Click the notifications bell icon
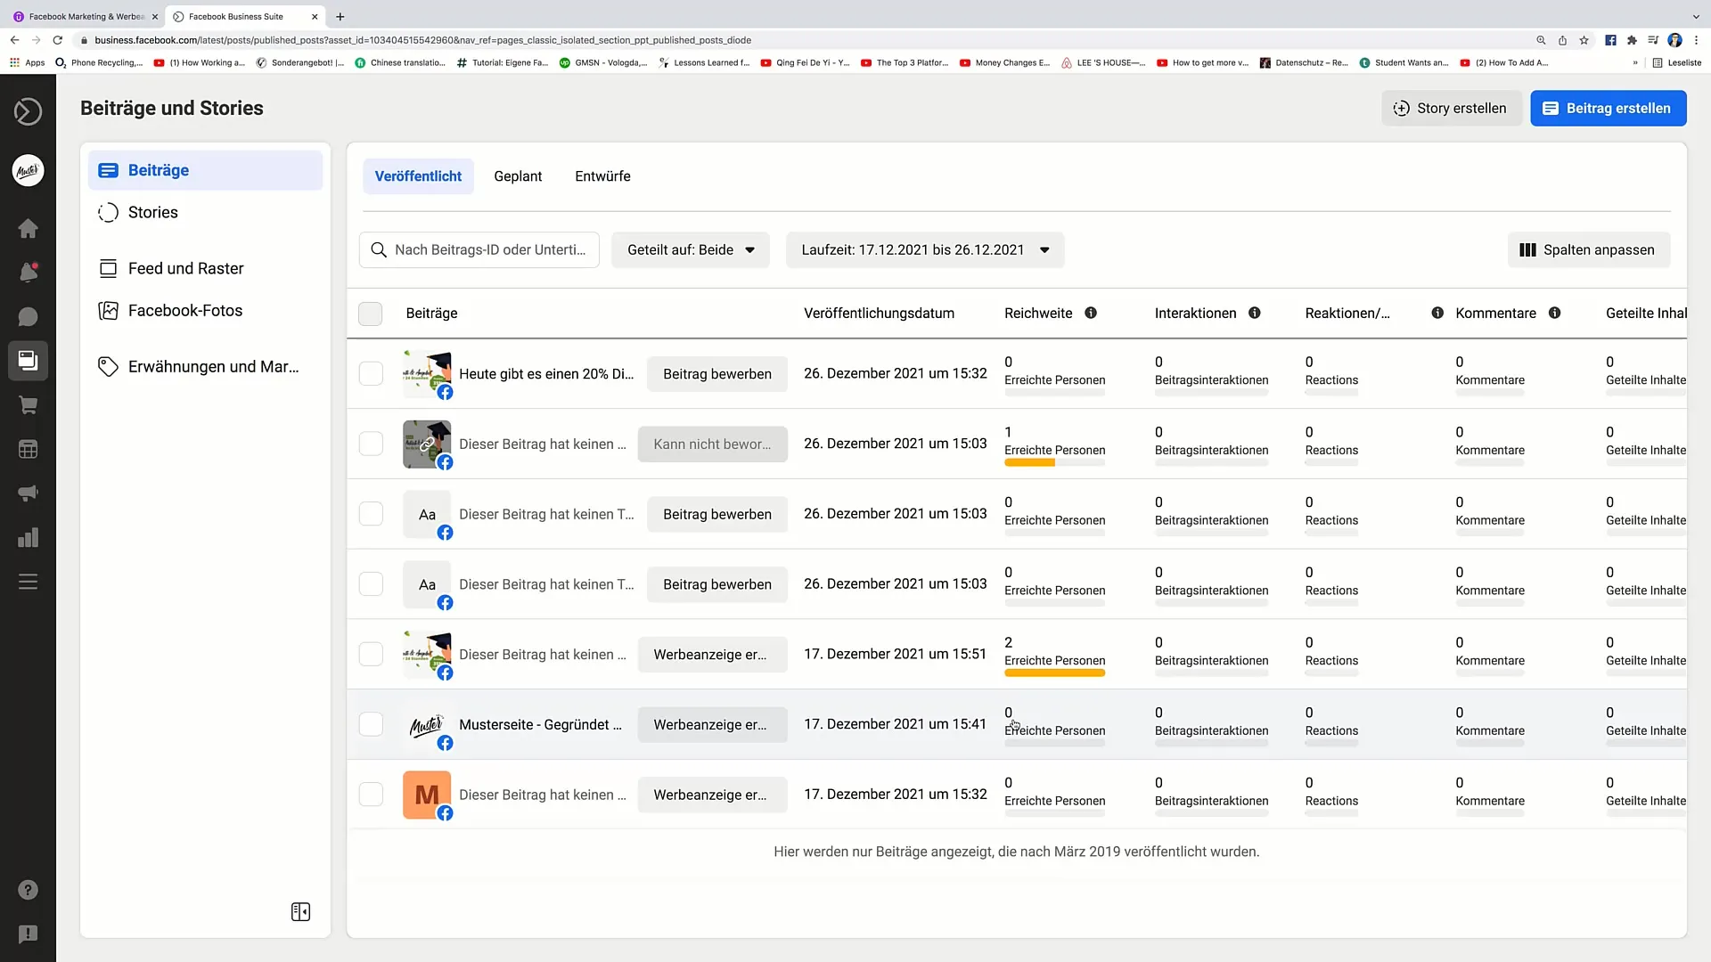 (29, 273)
